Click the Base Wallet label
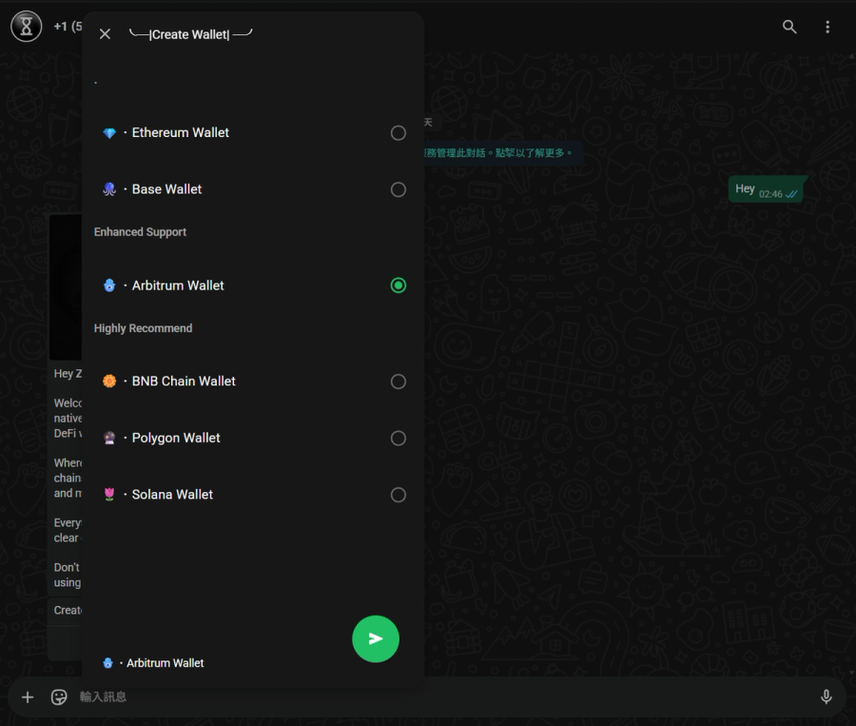This screenshot has height=726, width=856. 166,189
